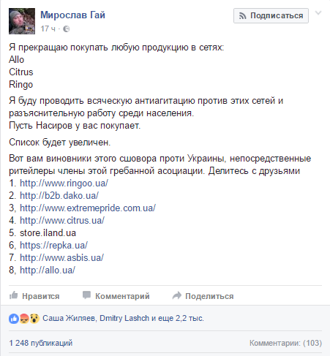Open the Мирослав Гай profile name link
This screenshot has height=356, width=330.
pos(72,15)
